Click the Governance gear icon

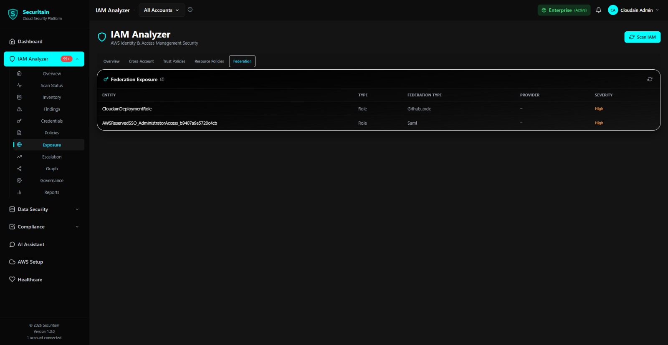coord(19,181)
